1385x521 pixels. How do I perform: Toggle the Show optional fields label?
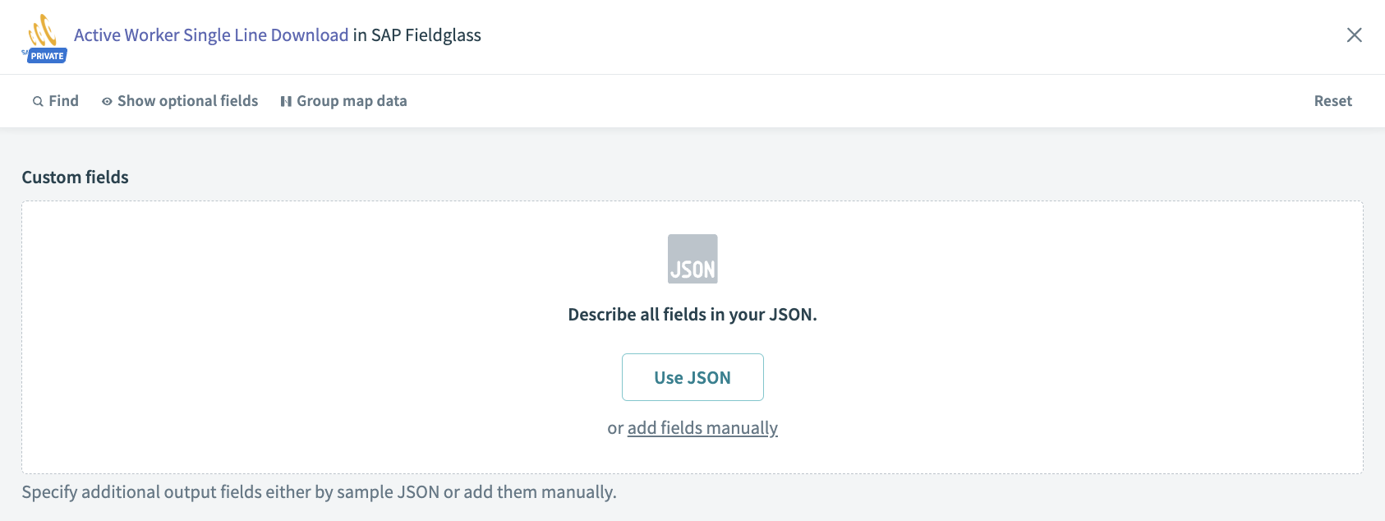[x=187, y=101]
